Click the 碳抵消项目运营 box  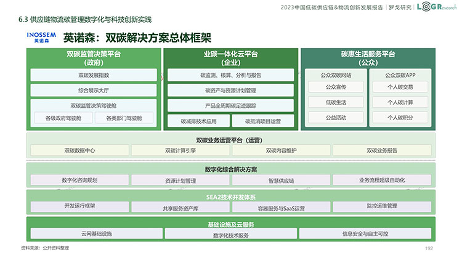[263, 121]
